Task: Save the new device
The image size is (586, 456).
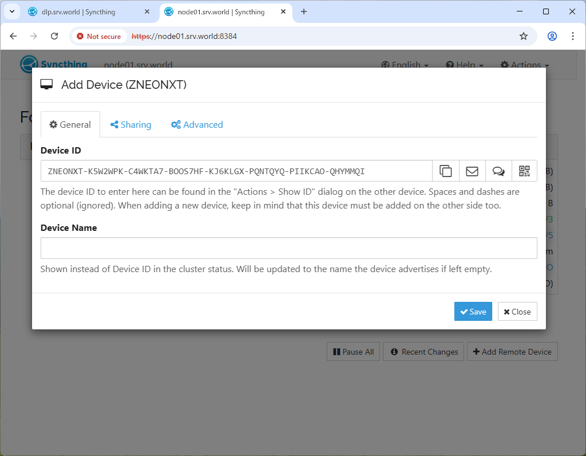Action: [473, 312]
